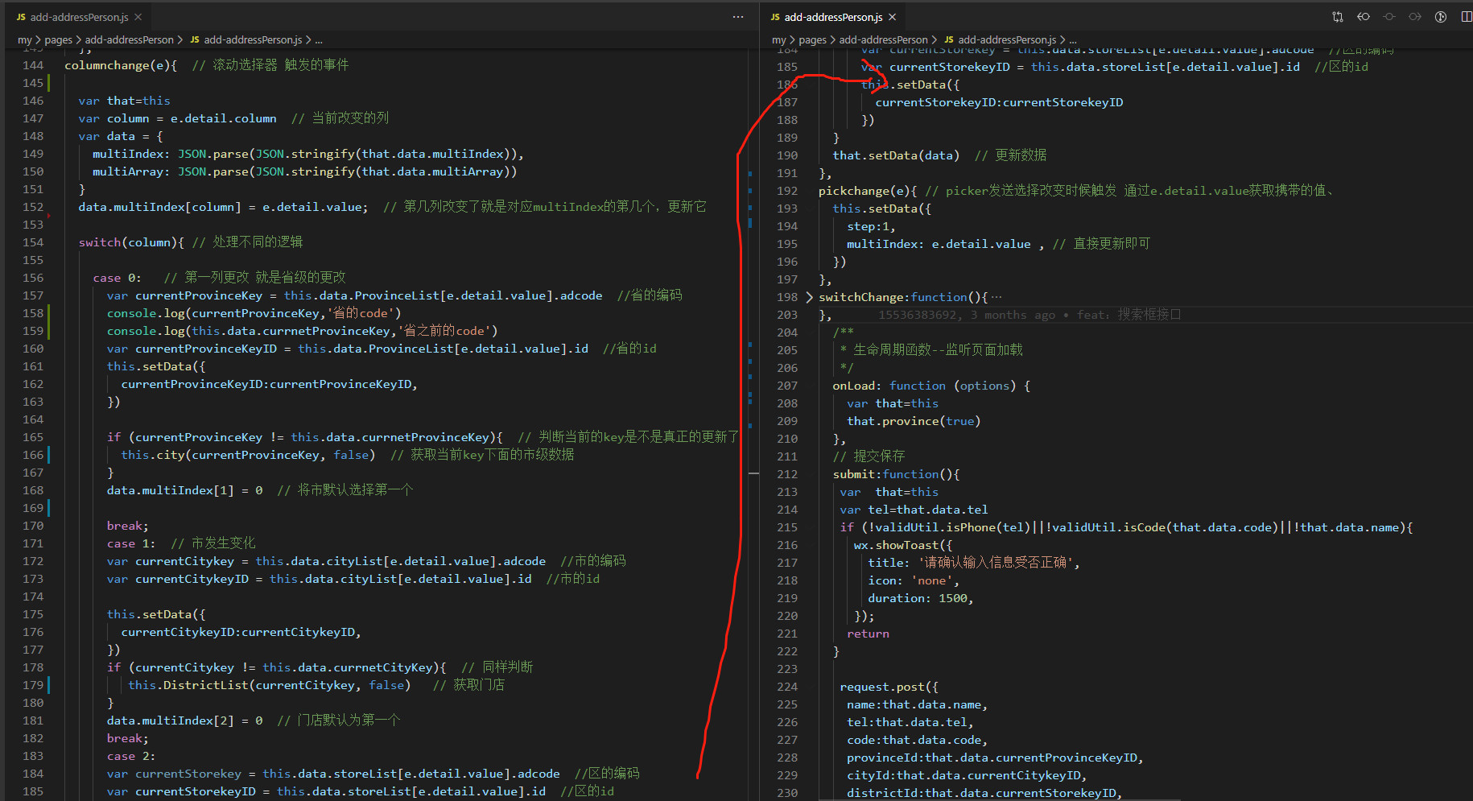This screenshot has height=801, width=1473.
Task: Open the 'add-addressPerson' folder breadcrumb in right editor
Action: pos(884,39)
